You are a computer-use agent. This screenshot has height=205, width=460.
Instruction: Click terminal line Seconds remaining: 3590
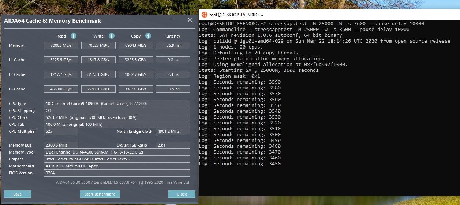click(240, 82)
